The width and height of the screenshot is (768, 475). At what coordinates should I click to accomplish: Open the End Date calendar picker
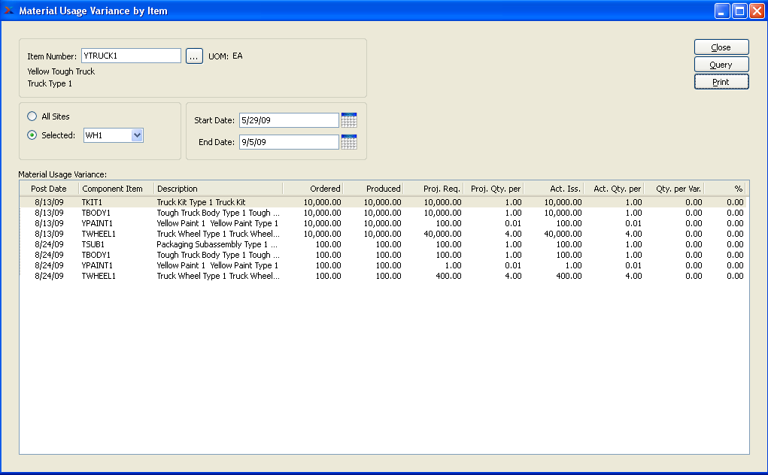click(349, 142)
